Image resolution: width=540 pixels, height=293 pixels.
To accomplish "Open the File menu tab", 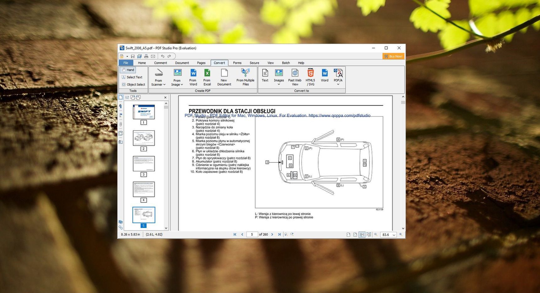I will (126, 63).
